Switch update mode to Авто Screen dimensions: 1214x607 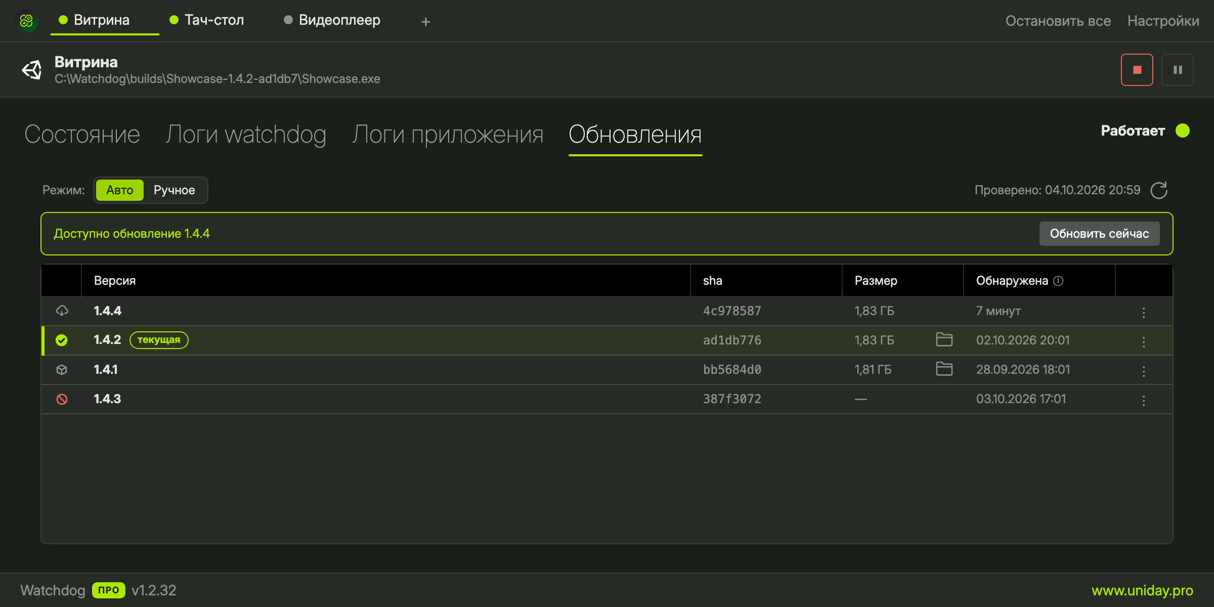(119, 190)
